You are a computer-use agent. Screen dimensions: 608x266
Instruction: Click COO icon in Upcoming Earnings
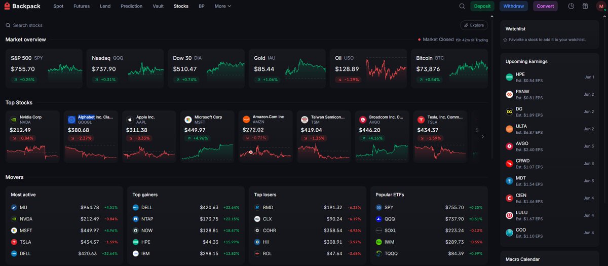click(x=509, y=233)
